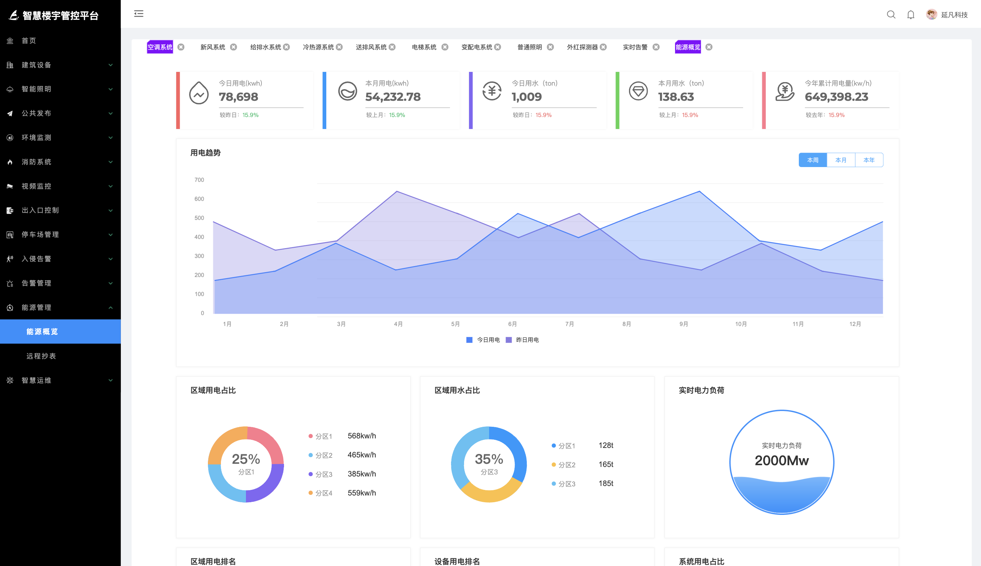Click 分区3 legend in 区域用电占比
The width and height of the screenshot is (981, 566).
[323, 474]
